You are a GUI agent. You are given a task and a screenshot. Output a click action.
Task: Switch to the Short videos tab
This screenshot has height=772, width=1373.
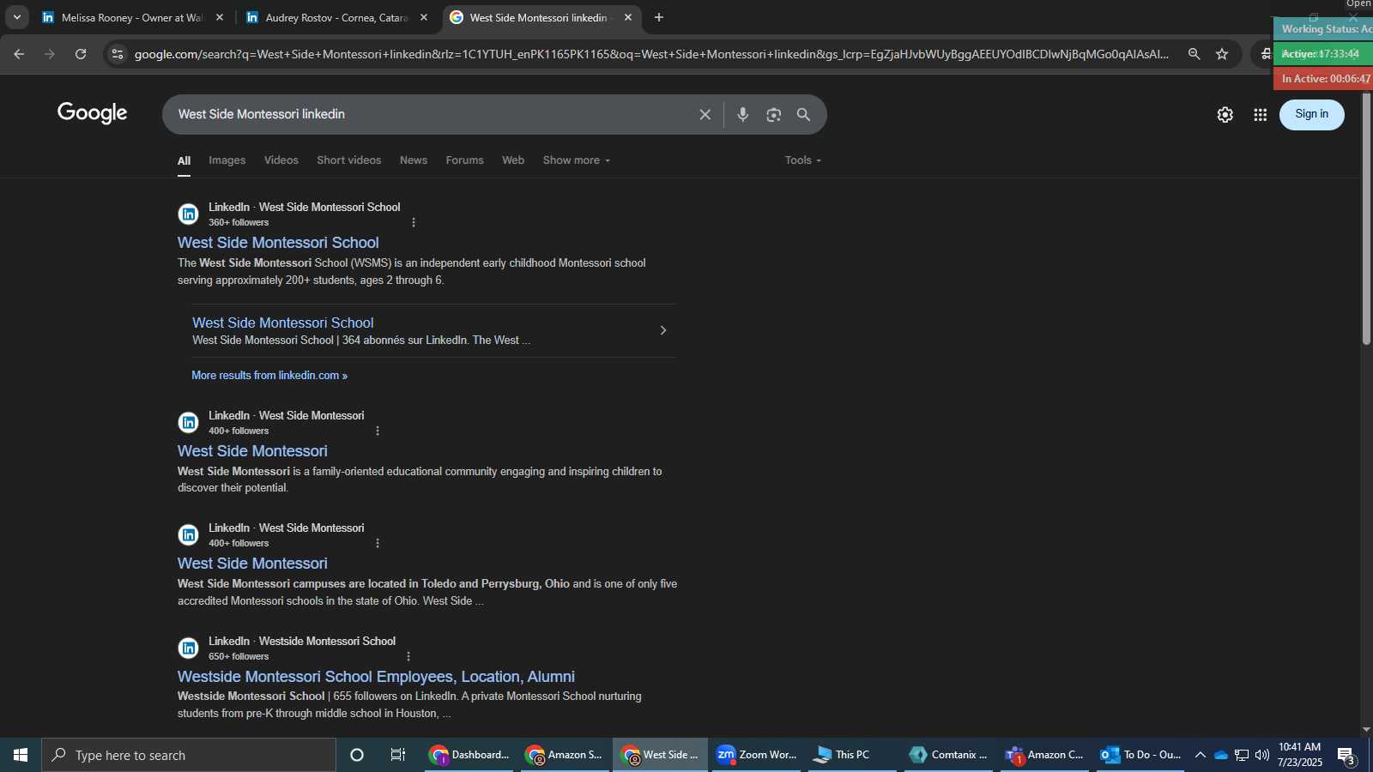(349, 160)
